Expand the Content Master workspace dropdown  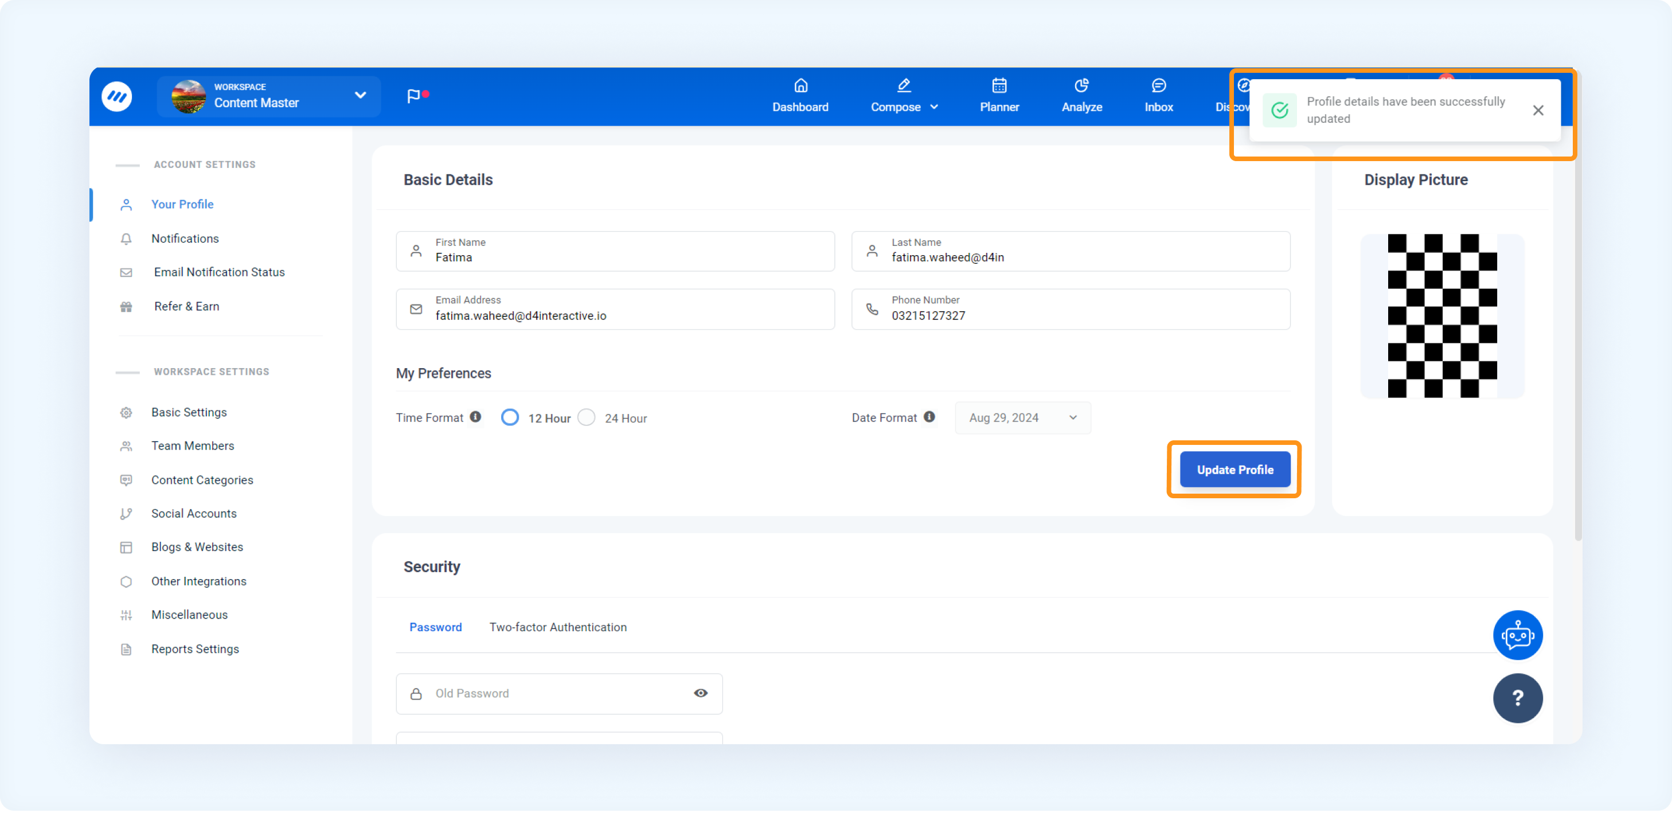(x=360, y=95)
